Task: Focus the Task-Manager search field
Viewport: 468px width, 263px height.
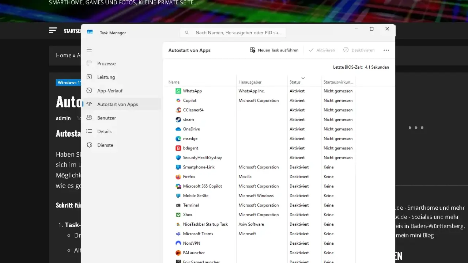Action: (x=233, y=33)
